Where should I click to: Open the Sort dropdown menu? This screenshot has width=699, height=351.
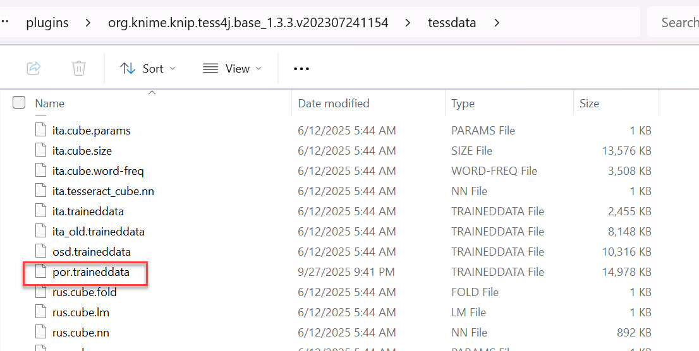point(148,69)
